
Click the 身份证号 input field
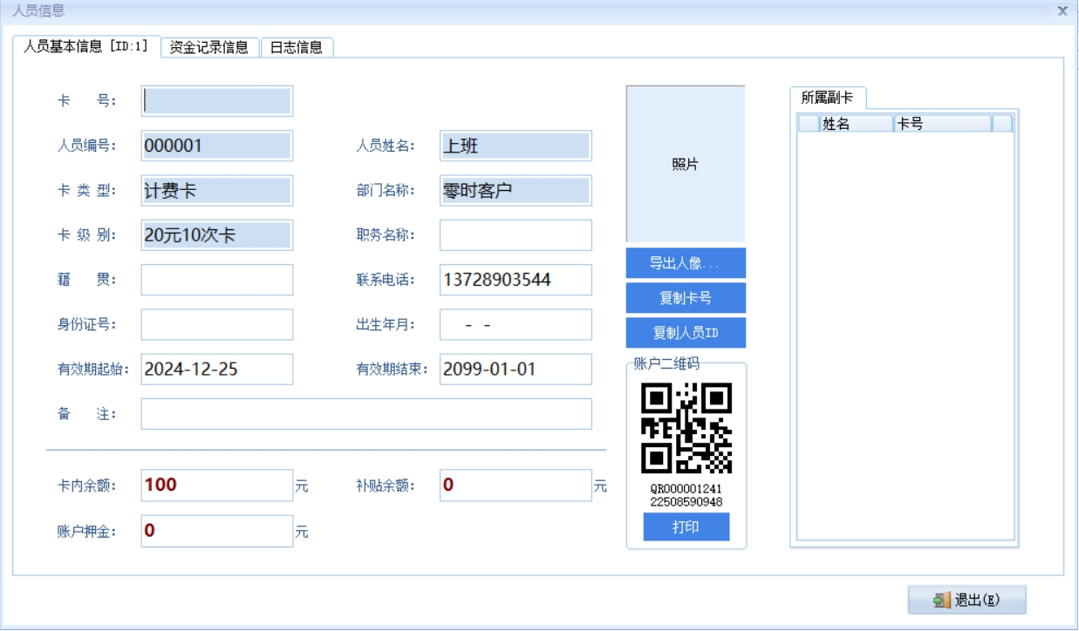point(217,324)
